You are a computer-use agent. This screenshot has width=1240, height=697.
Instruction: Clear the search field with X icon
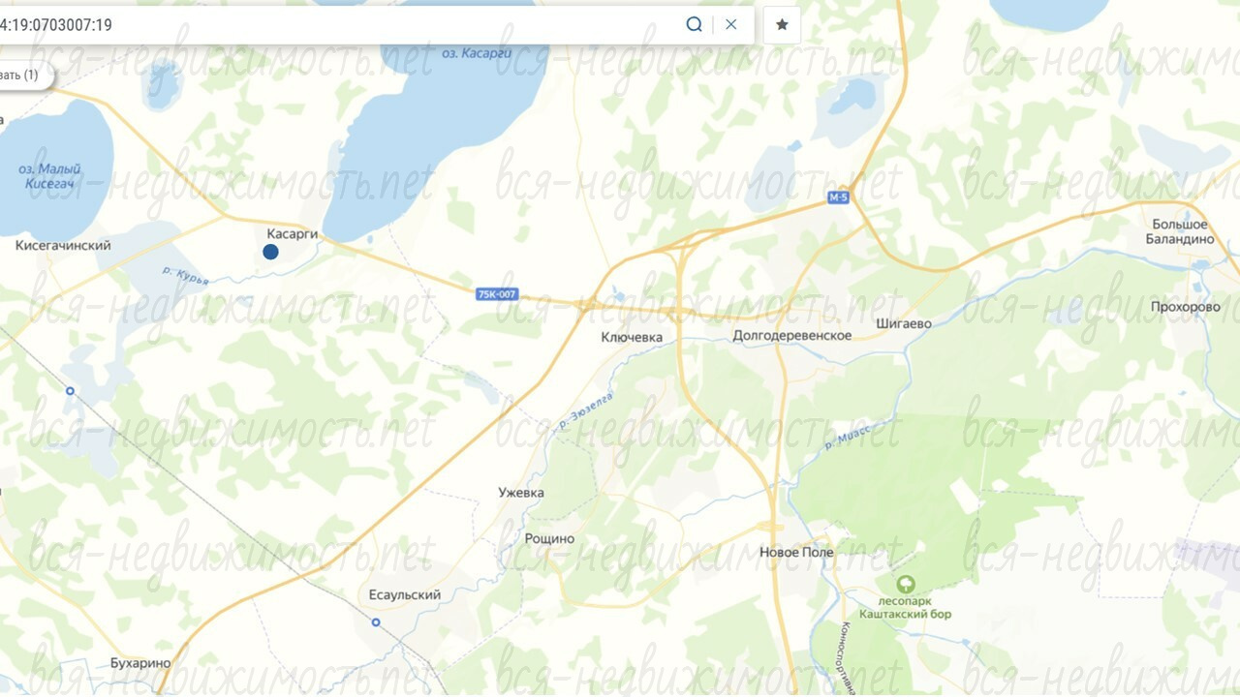click(731, 24)
